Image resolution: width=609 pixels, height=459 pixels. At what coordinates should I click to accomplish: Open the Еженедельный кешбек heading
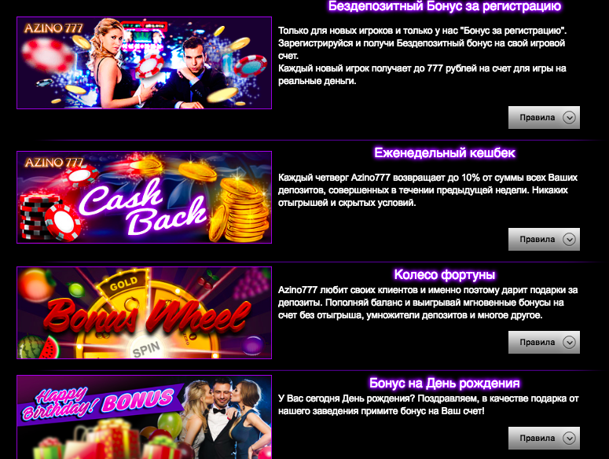click(x=445, y=152)
